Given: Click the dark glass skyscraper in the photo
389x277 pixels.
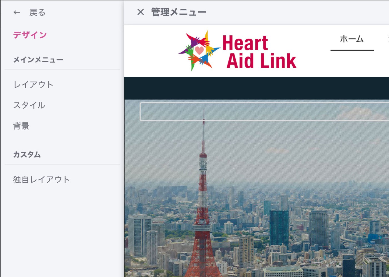Looking at the screenshot, I should tap(279, 229).
